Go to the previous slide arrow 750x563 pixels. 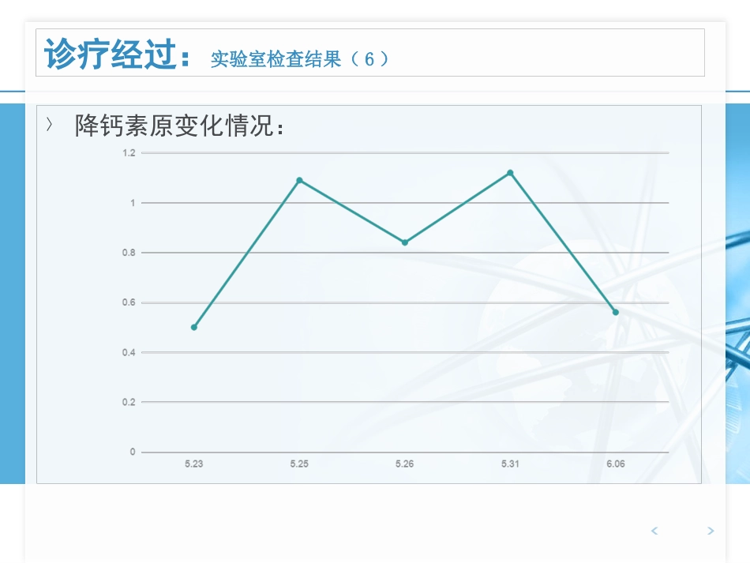click(x=654, y=531)
